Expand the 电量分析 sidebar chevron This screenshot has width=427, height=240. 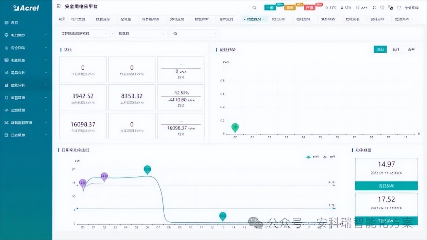46,73
